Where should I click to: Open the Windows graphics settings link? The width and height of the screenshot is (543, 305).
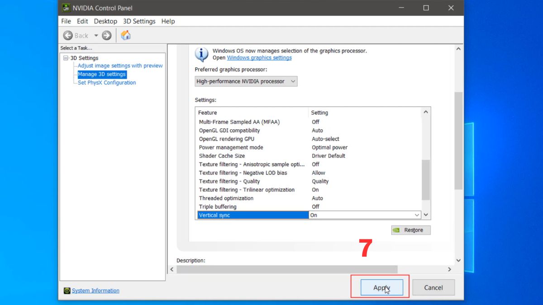pyautogui.click(x=259, y=57)
